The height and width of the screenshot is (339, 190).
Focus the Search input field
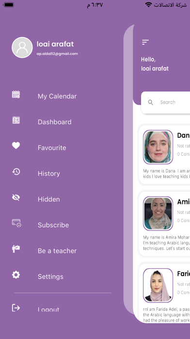click(165, 102)
